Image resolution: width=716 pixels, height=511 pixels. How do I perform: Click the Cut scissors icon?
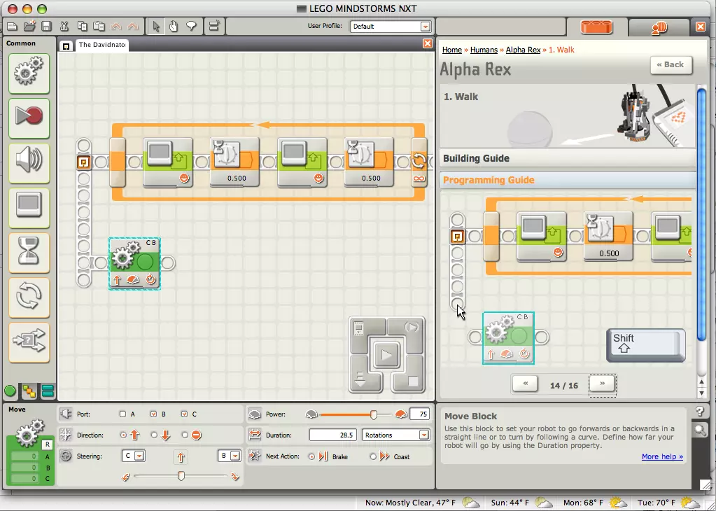pyautogui.click(x=64, y=27)
